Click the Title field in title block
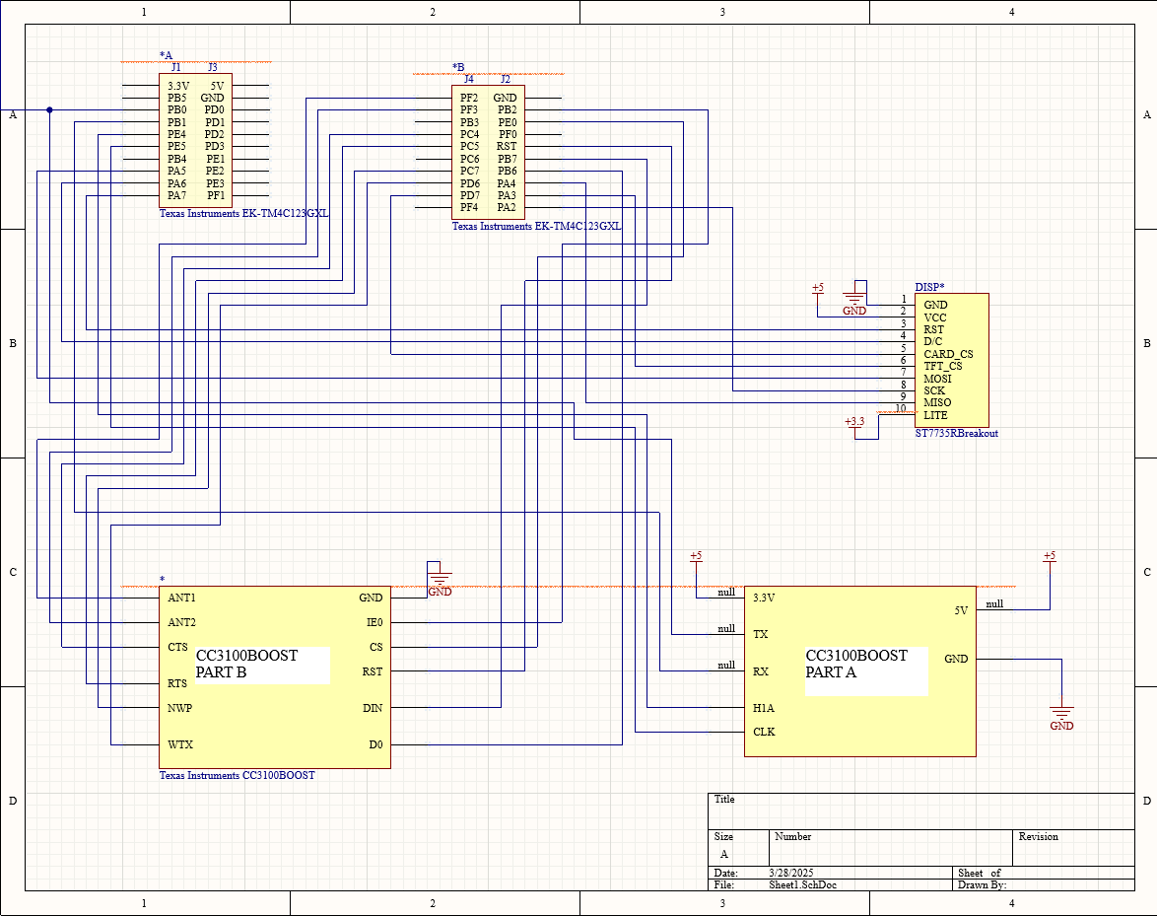Viewport: 1157px width, 916px height. [x=920, y=811]
